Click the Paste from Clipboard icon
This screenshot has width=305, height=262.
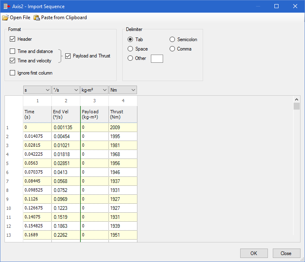37,18
